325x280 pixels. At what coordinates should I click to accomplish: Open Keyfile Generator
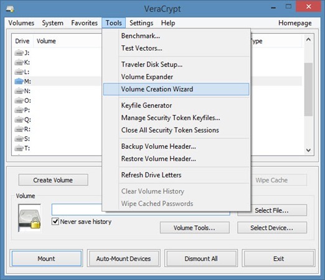pos(176,105)
